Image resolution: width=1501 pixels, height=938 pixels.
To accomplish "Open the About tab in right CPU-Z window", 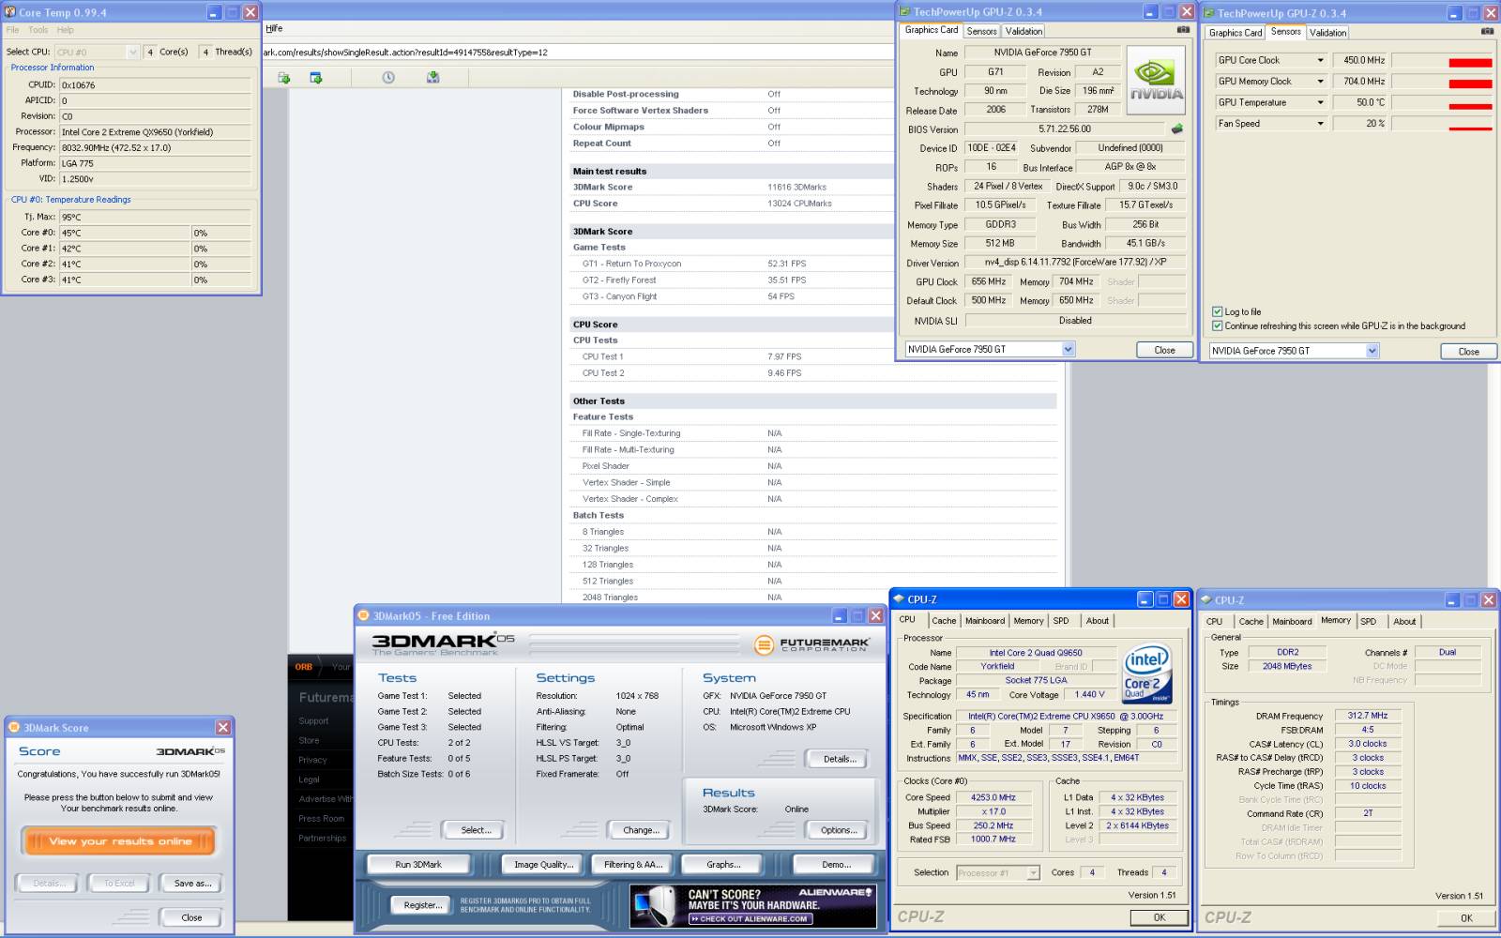I will coord(1404,622).
